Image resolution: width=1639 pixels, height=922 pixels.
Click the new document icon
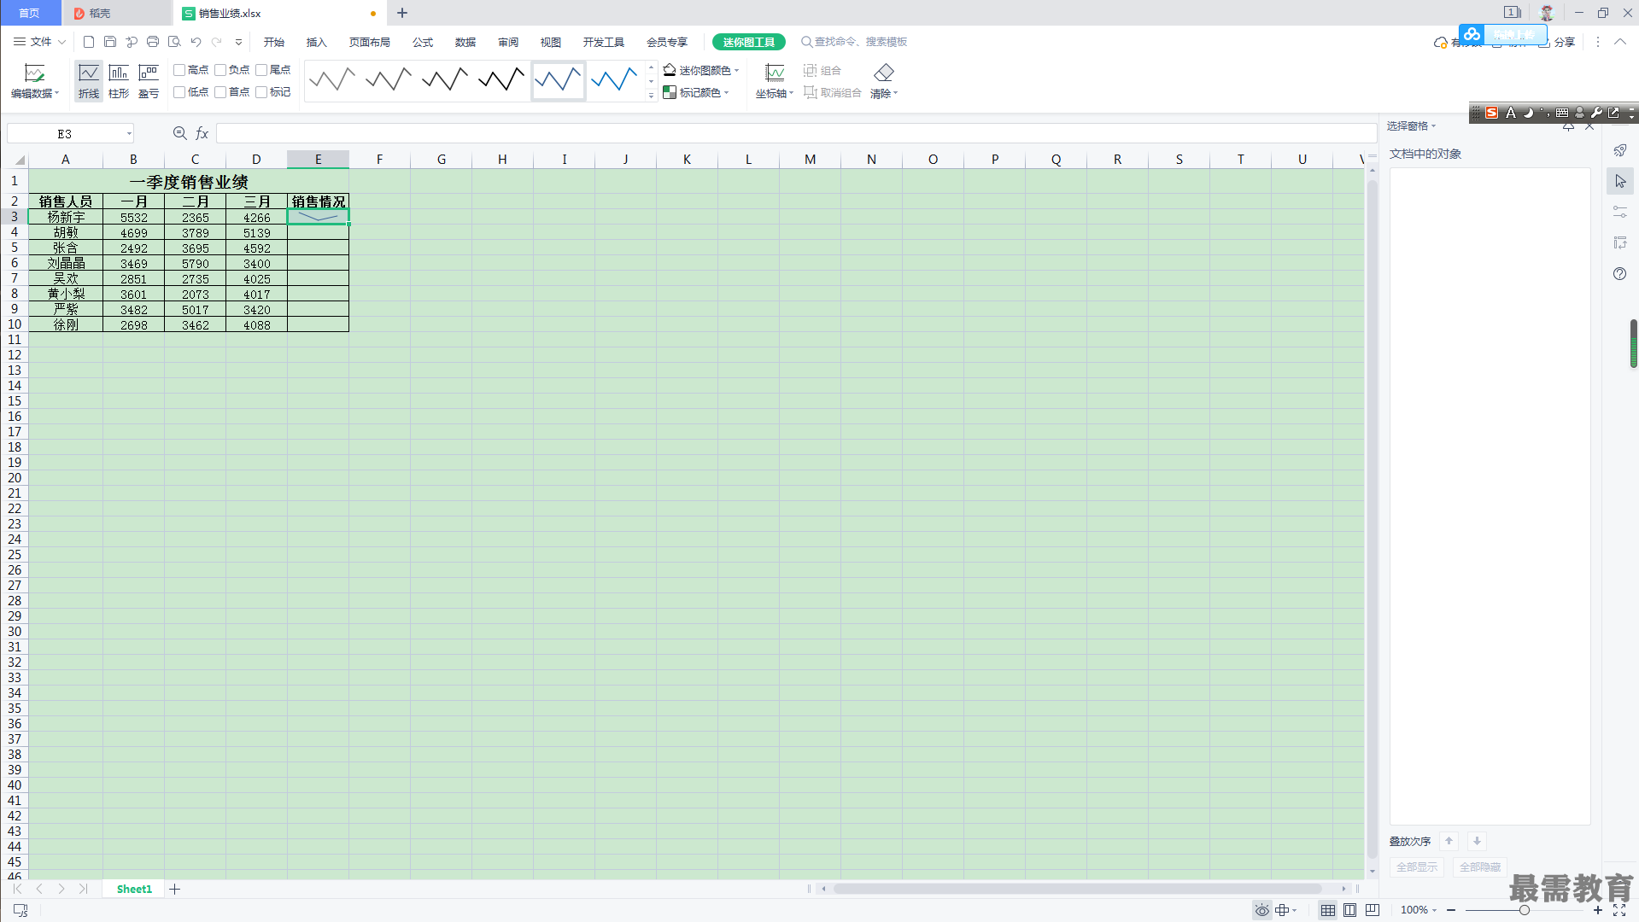tap(89, 42)
